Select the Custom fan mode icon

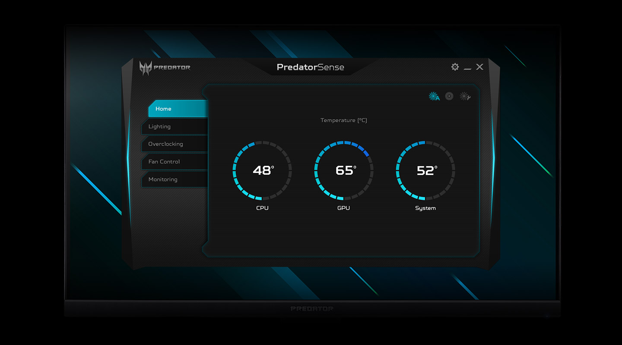(x=465, y=97)
